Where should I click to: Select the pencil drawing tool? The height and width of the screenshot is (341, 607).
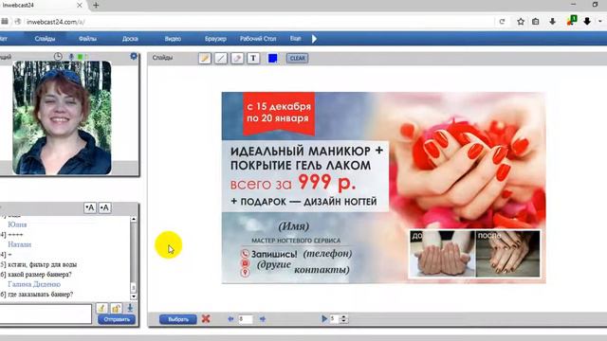pos(205,59)
